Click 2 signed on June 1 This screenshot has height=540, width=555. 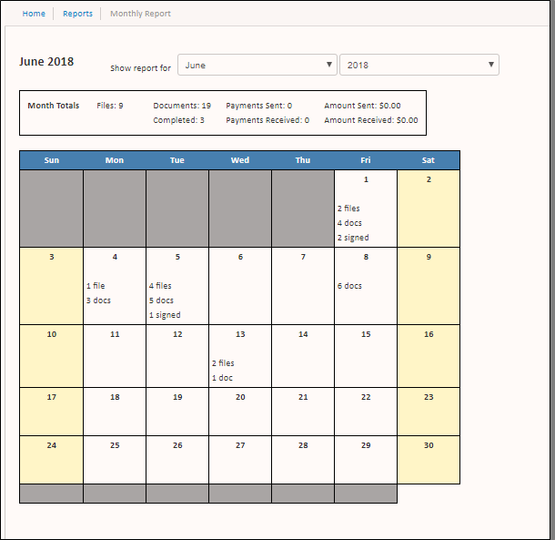coord(353,238)
